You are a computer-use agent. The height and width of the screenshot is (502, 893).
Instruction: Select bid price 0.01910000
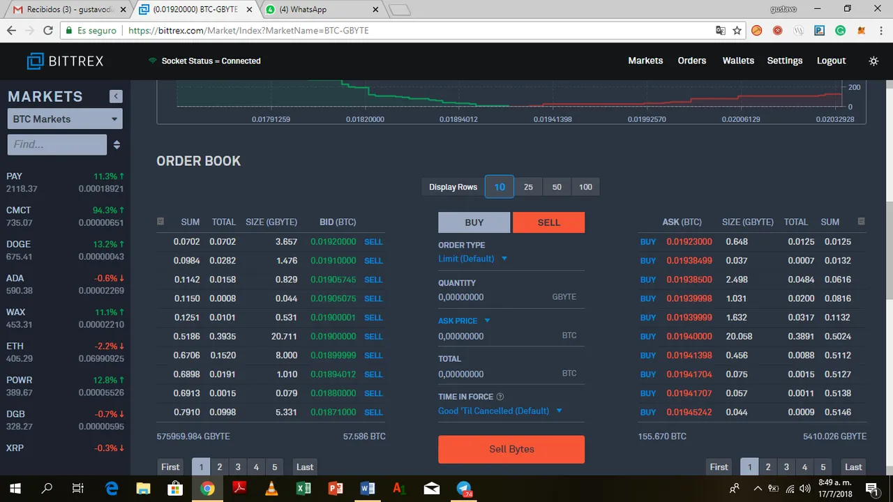pyautogui.click(x=333, y=261)
